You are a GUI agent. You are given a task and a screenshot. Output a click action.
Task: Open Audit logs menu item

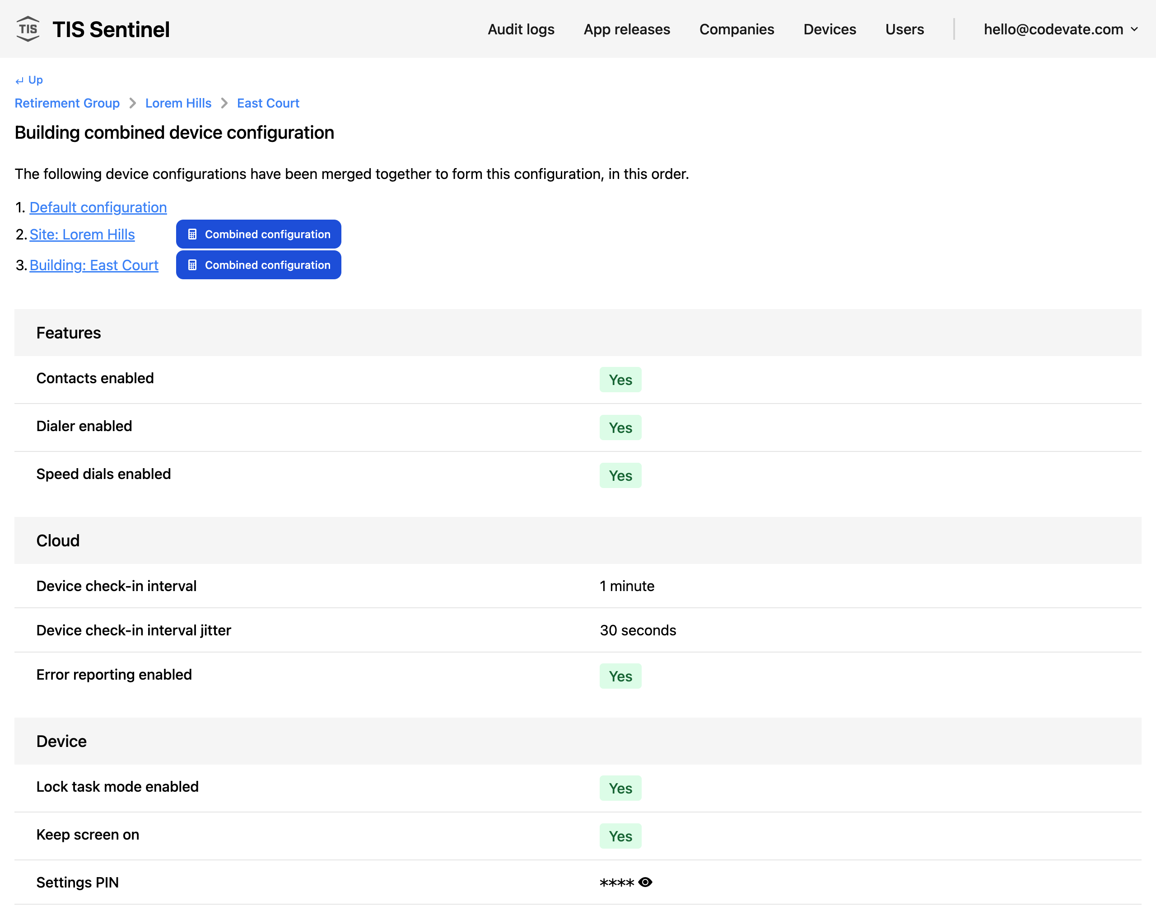(x=521, y=29)
